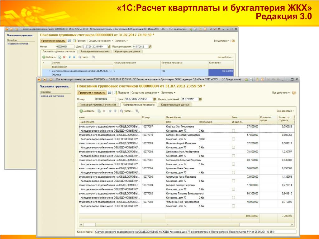
Task: Click 1C logo icon in front window title bar
Action: tap(40, 79)
